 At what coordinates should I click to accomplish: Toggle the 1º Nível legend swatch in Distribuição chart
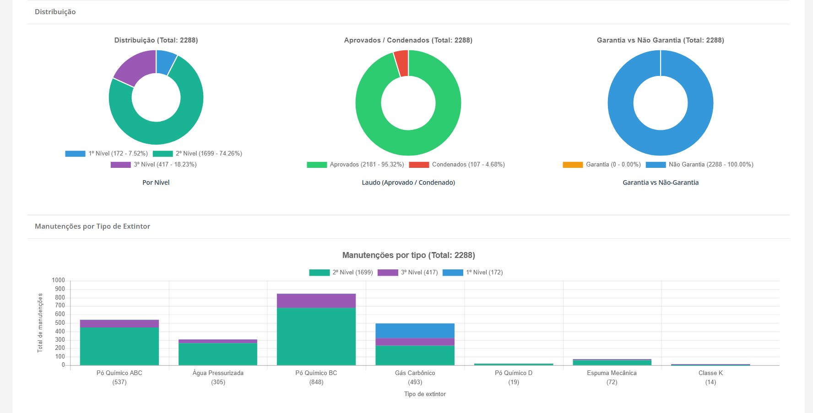(75, 154)
